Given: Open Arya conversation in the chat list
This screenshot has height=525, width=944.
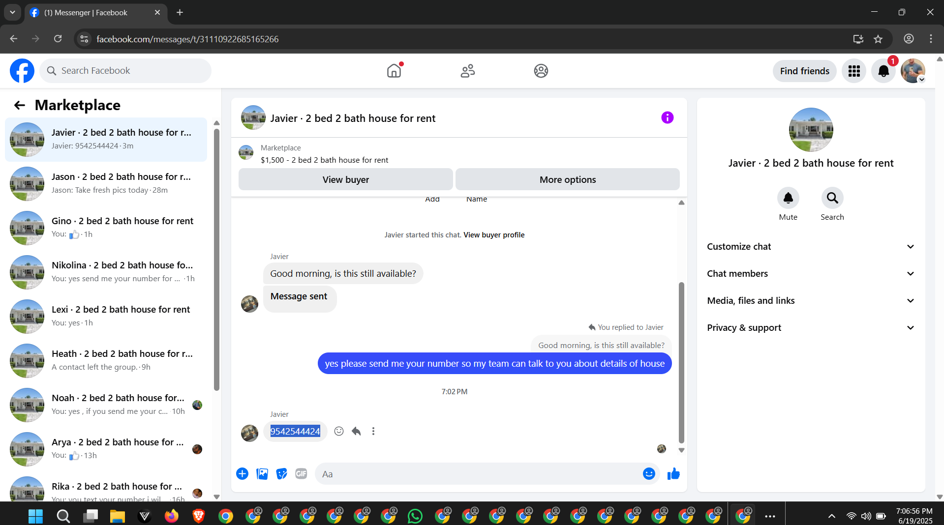Looking at the screenshot, I should coord(106,449).
